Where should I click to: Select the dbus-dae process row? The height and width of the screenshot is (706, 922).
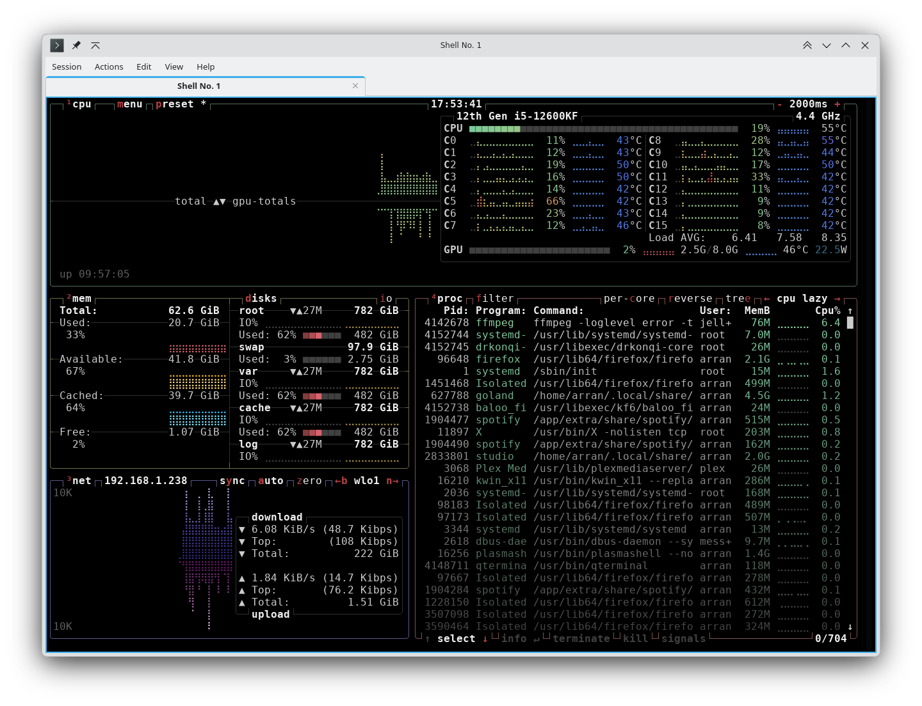[x=633, y=542]
